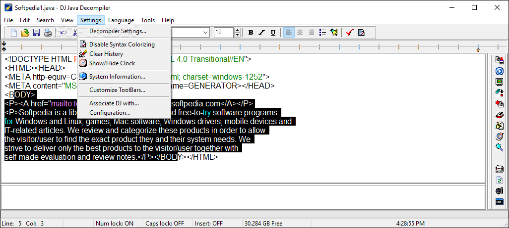
Task: Select right text alignment
Action: (x=312, y=32)
